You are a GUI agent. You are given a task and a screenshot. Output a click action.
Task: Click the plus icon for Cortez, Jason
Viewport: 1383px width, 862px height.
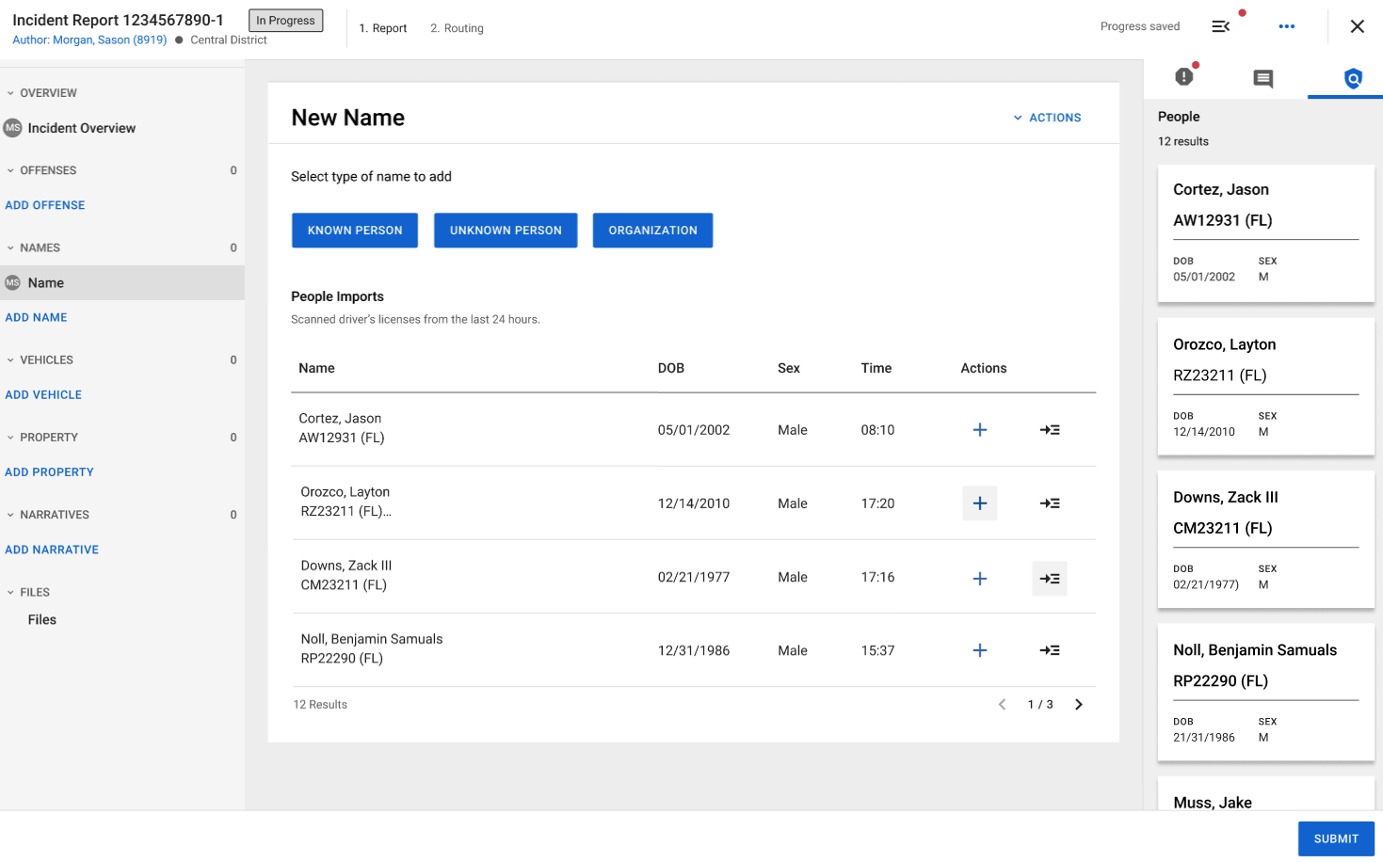(x=979, y=430)
